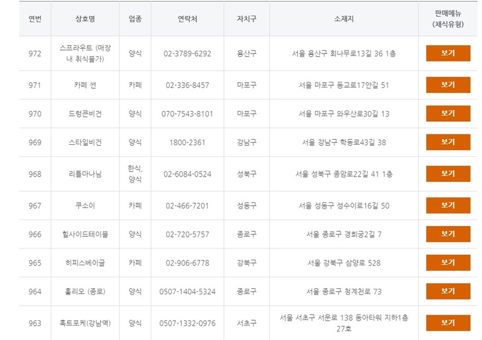
Task: Click the 판매메뉴 (채식유형) header
Action: [448, 19]
